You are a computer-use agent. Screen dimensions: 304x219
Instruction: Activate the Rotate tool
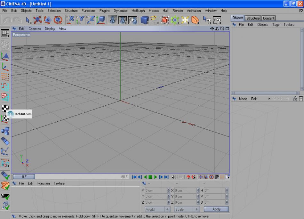(58, 20)
